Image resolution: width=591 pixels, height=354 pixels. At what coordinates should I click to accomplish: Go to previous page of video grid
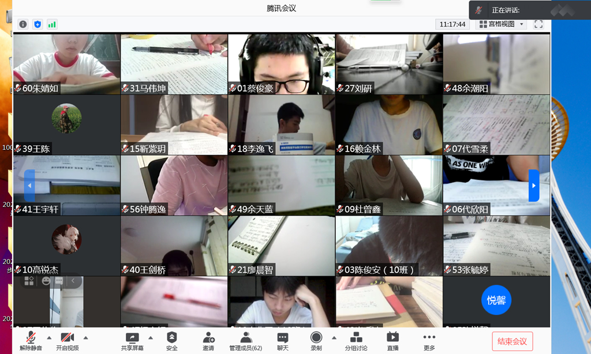click(x=30, y=185)
